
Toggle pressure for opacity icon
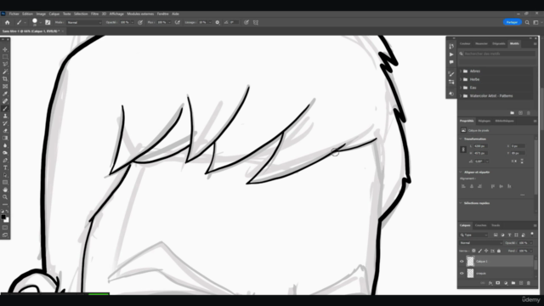(140, 23)
